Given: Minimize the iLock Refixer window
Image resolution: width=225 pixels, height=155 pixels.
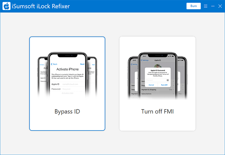Looking at the screenshot, I should (x=213, y=6).
